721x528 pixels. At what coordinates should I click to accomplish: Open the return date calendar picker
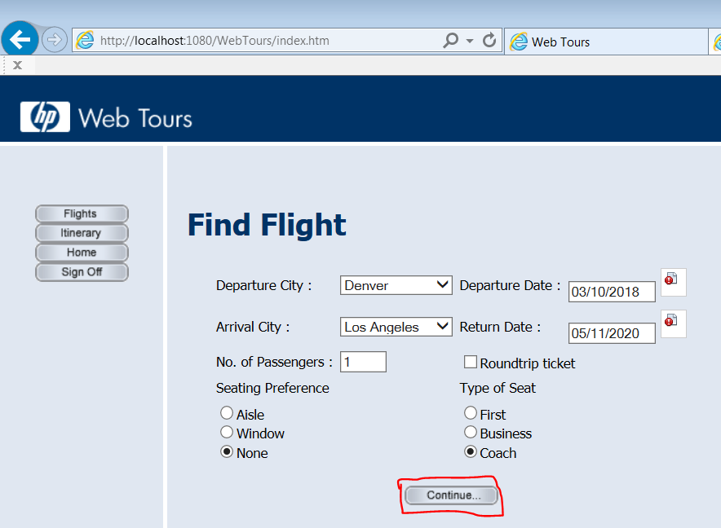point(671,323)
